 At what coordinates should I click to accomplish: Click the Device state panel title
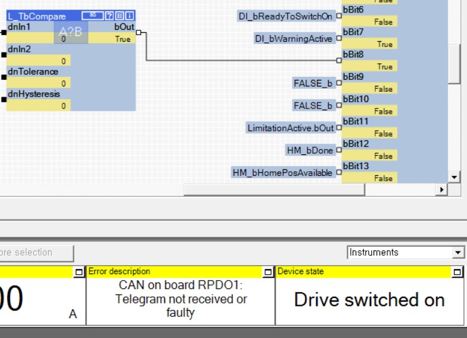(300, 272)
